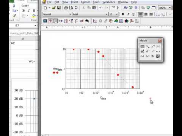Open the Graph toolbar palette icon

tap(50, 21)
